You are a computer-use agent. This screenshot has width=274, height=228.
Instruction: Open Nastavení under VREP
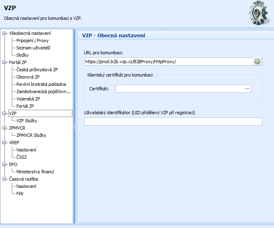click(26, 150)
